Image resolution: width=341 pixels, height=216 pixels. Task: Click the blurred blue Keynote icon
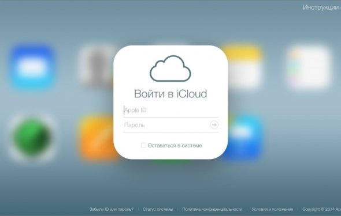(243, 137)
